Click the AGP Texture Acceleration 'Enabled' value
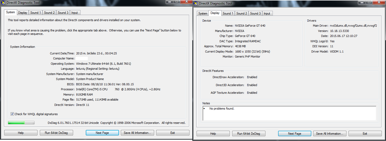The image size is (386, 141). click(x=252, y=93)
